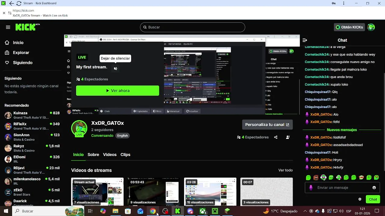Screen dimensions: 385x216
Task: Open the 03:53:43 video thumbnail
Action: [x=154, y=192]
